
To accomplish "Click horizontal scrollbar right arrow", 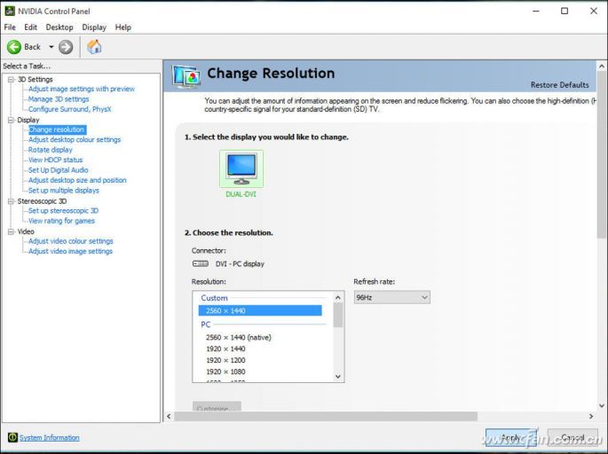I will 591,417.
